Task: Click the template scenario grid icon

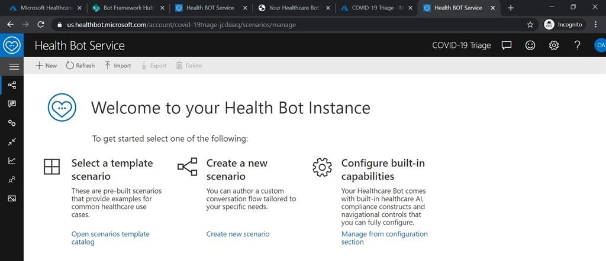Action: [x=52, y=167]
